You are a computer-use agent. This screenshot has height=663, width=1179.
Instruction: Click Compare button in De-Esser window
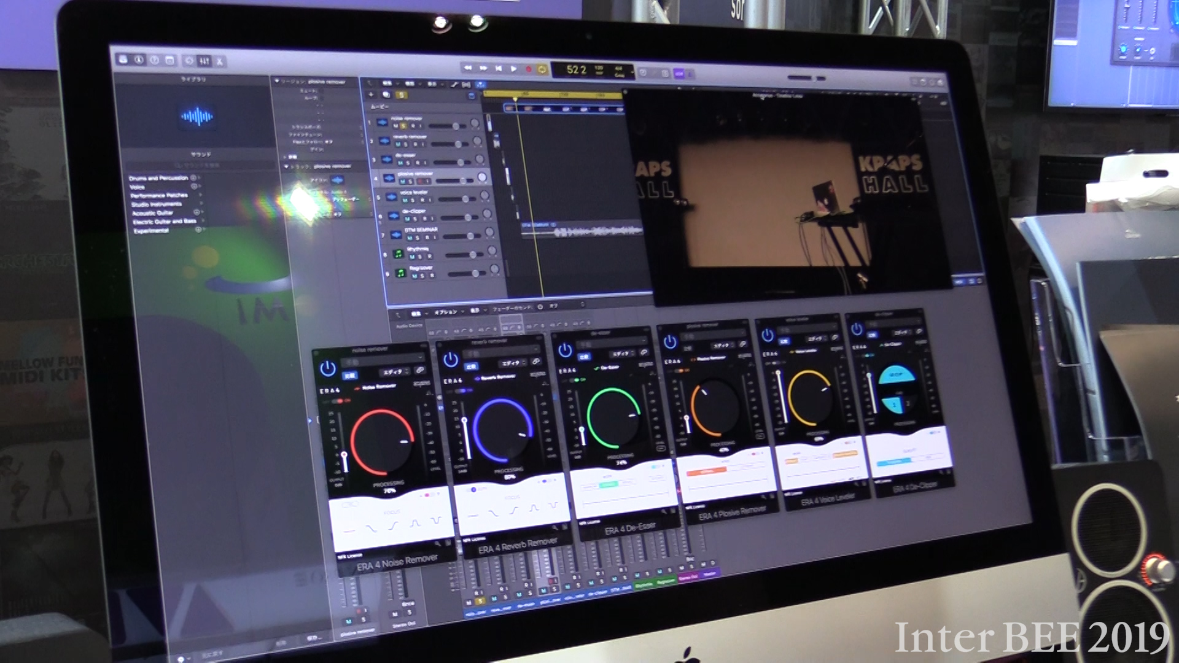click(x=584, y=357)
